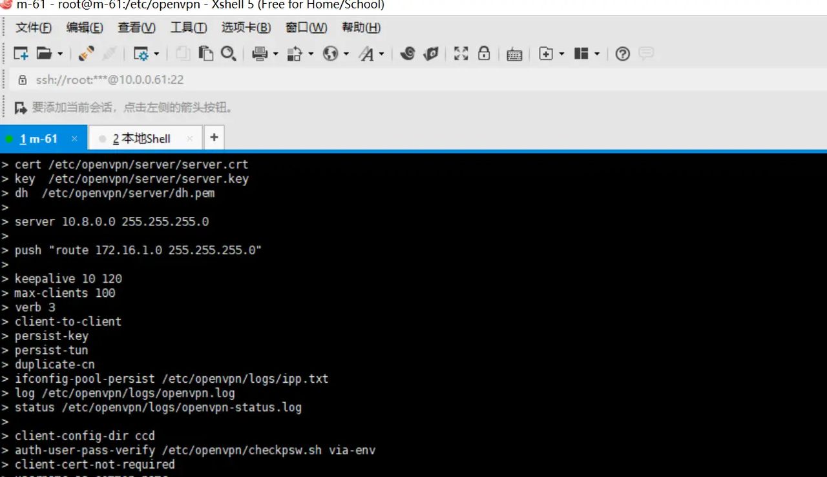Reconnect the session using the connect icon
The width and height of the screenshot is (827, 477).
point(85,54)
